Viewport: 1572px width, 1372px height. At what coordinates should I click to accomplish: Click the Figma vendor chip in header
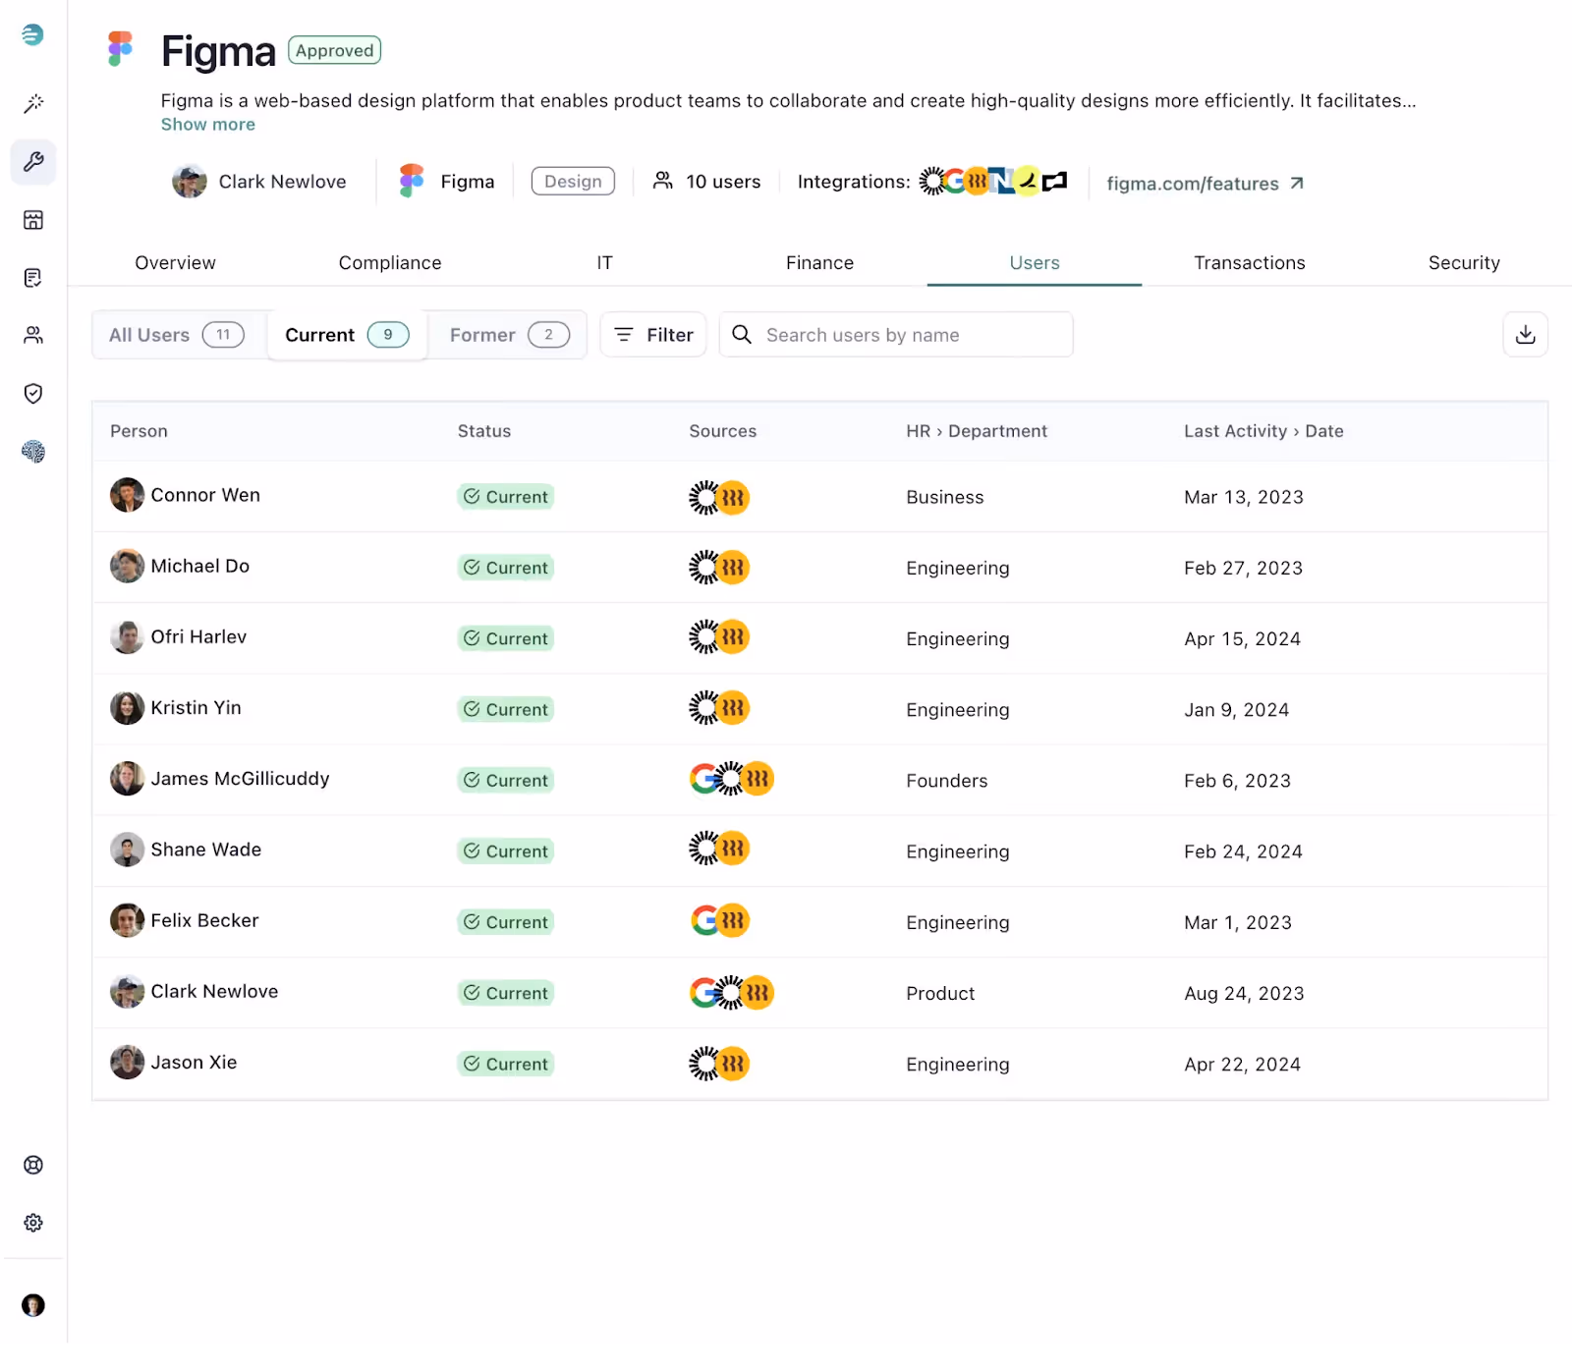click(447, 181)
